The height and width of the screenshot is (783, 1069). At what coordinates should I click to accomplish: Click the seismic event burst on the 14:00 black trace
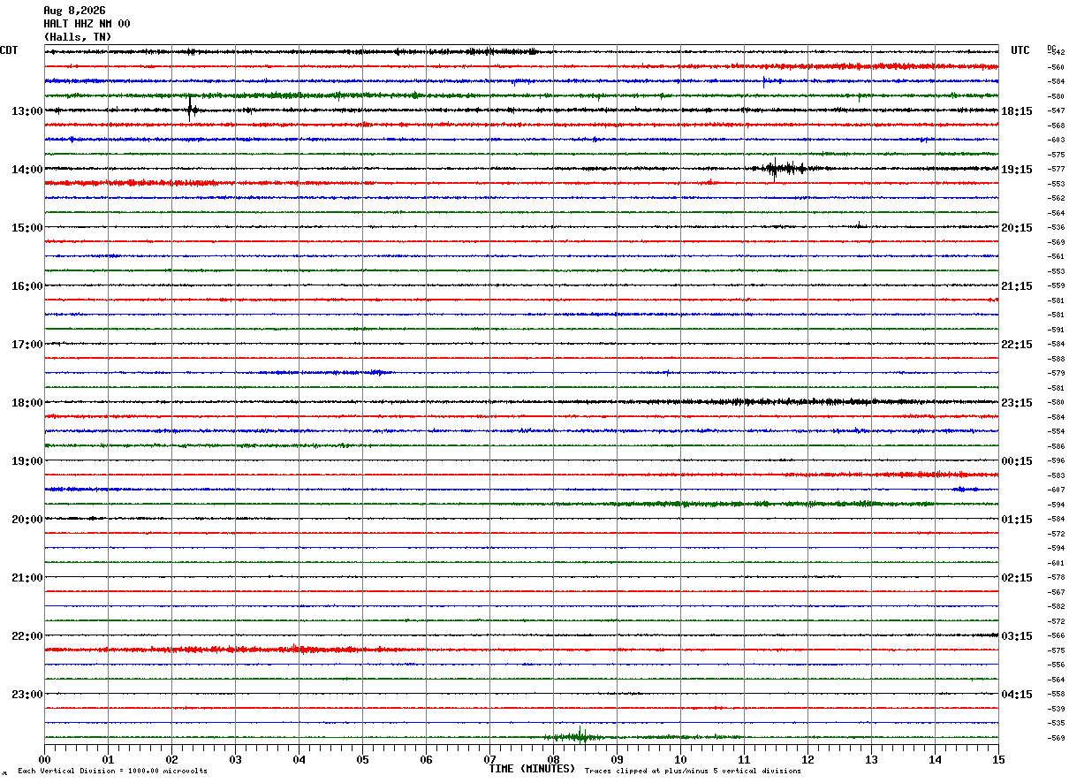click(777, 168)
